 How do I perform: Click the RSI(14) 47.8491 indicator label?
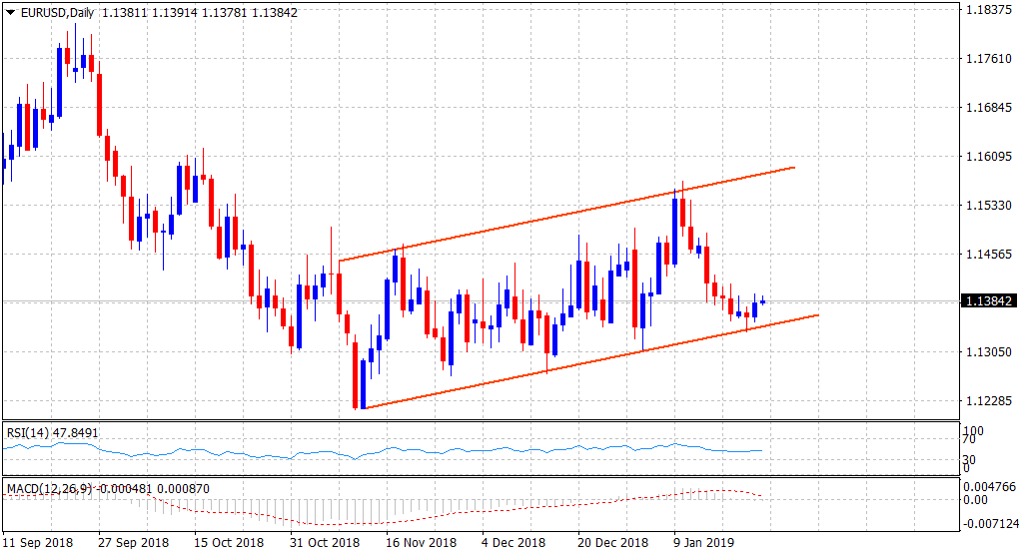(x=53, y=432)
